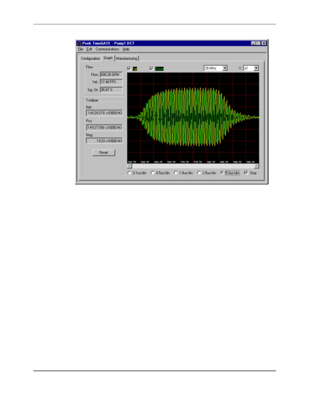Screen dimensions: 310x401
Task: Click the horizontal graph scrollbar track
Action: click(x=193, y=166)
